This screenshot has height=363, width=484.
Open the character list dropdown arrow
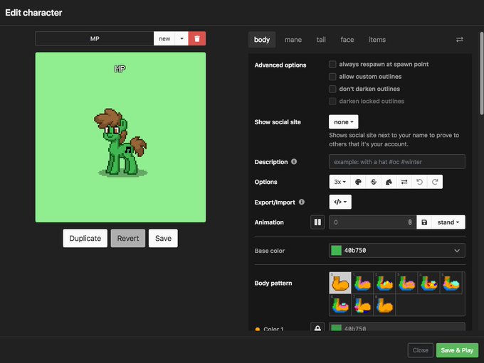[181, 38]
